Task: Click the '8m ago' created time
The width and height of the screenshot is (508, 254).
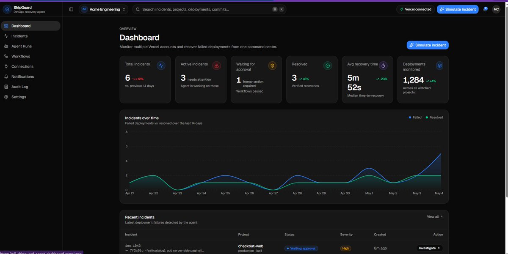Action: click(380, 249)
